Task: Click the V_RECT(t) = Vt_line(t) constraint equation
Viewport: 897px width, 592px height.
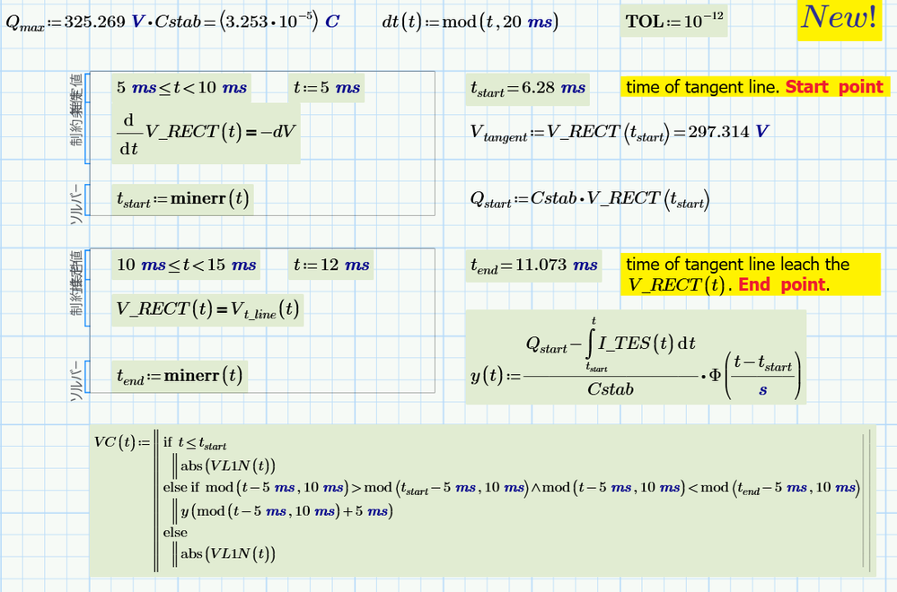Action: pos(209,310)
